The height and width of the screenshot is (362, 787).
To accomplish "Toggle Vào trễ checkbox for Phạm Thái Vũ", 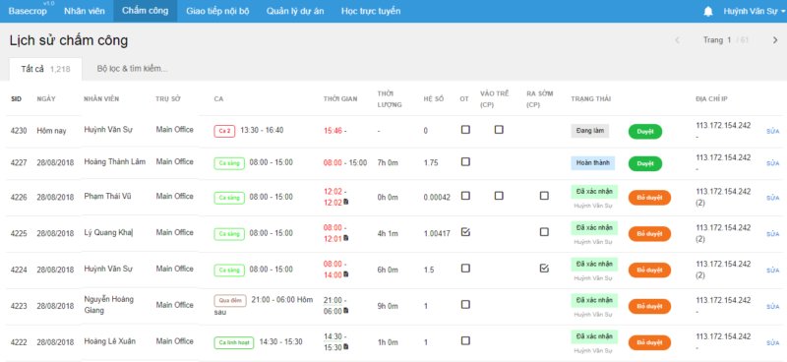I will pos(499,196).
